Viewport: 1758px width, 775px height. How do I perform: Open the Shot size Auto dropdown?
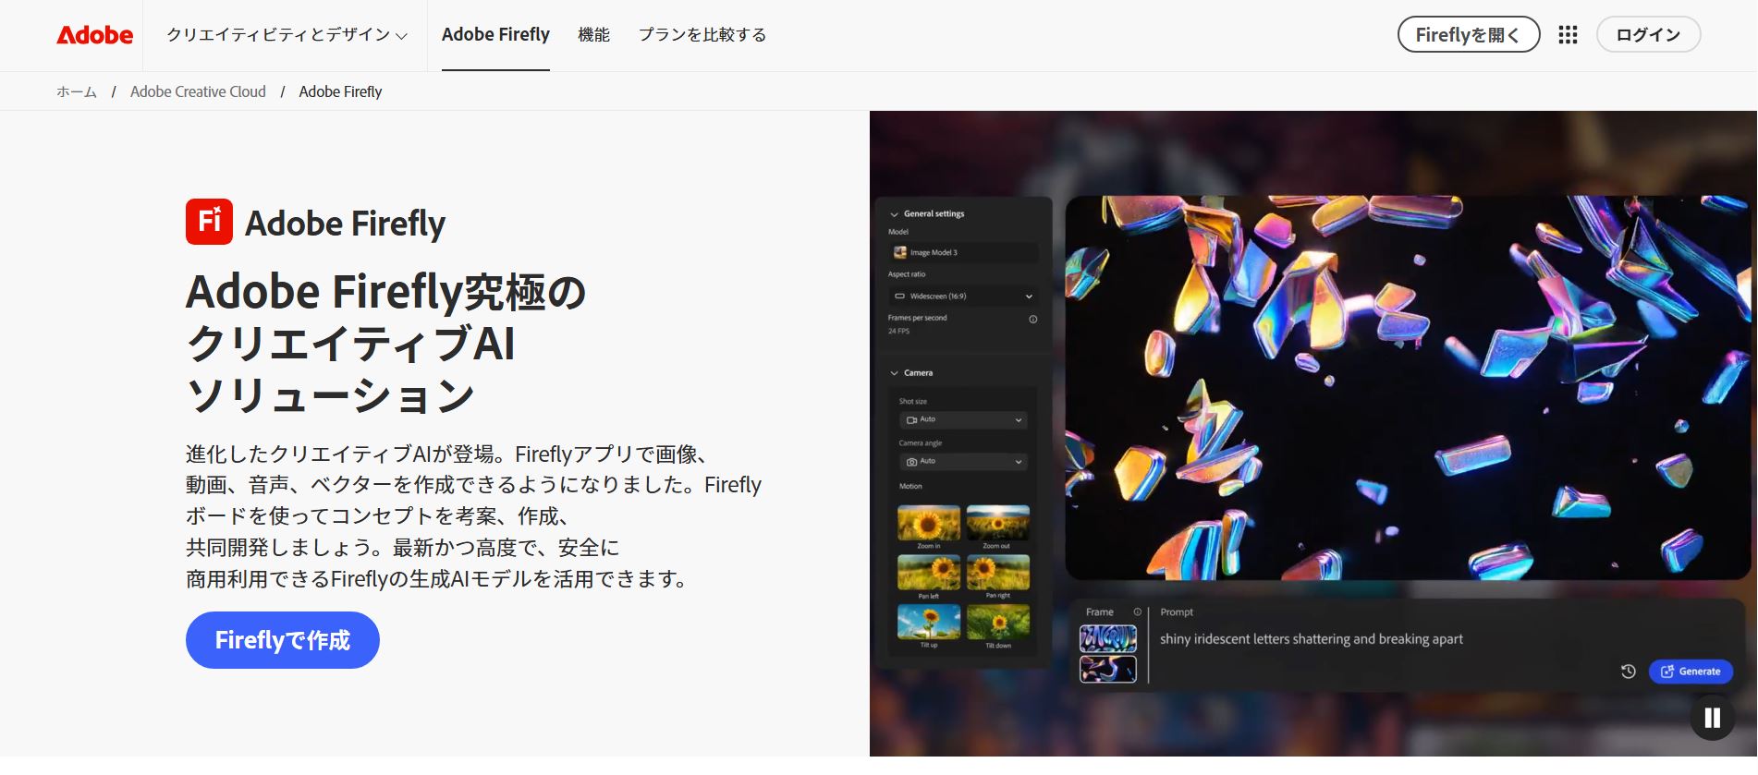click(x=963, y=419)
